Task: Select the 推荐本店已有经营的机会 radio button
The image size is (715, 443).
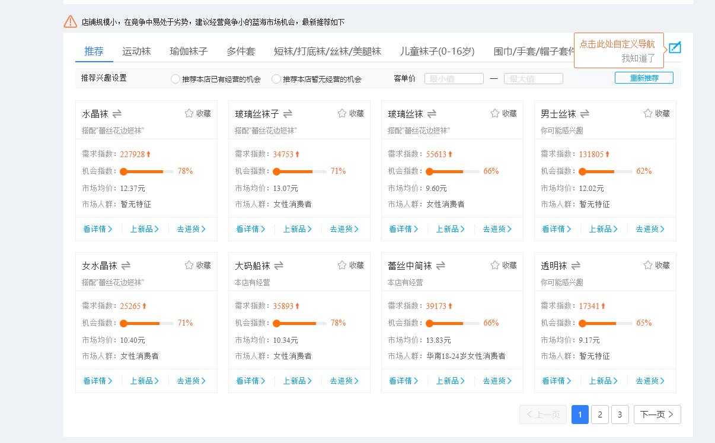Action: 175,78
